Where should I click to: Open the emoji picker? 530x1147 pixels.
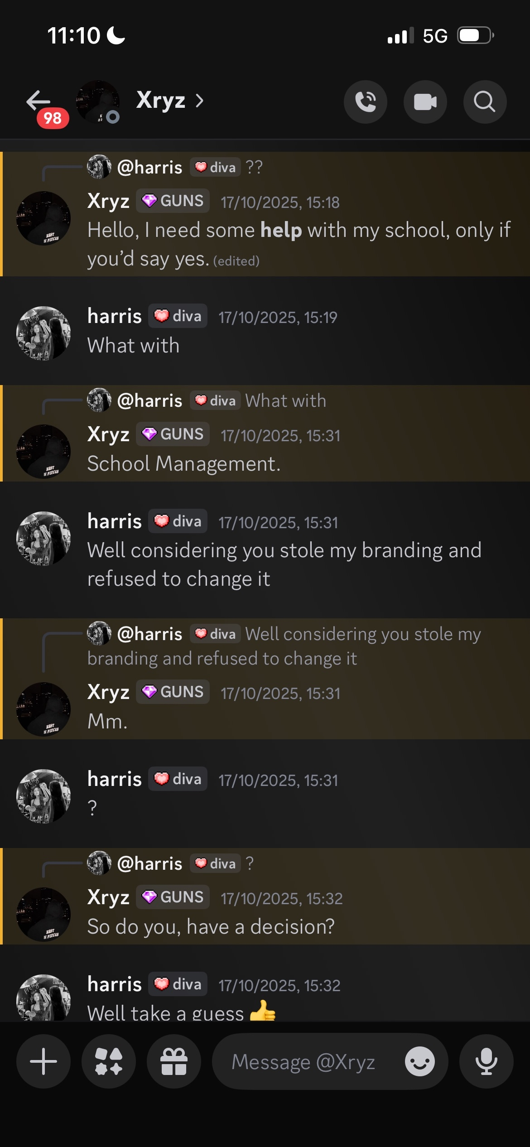419,1061
